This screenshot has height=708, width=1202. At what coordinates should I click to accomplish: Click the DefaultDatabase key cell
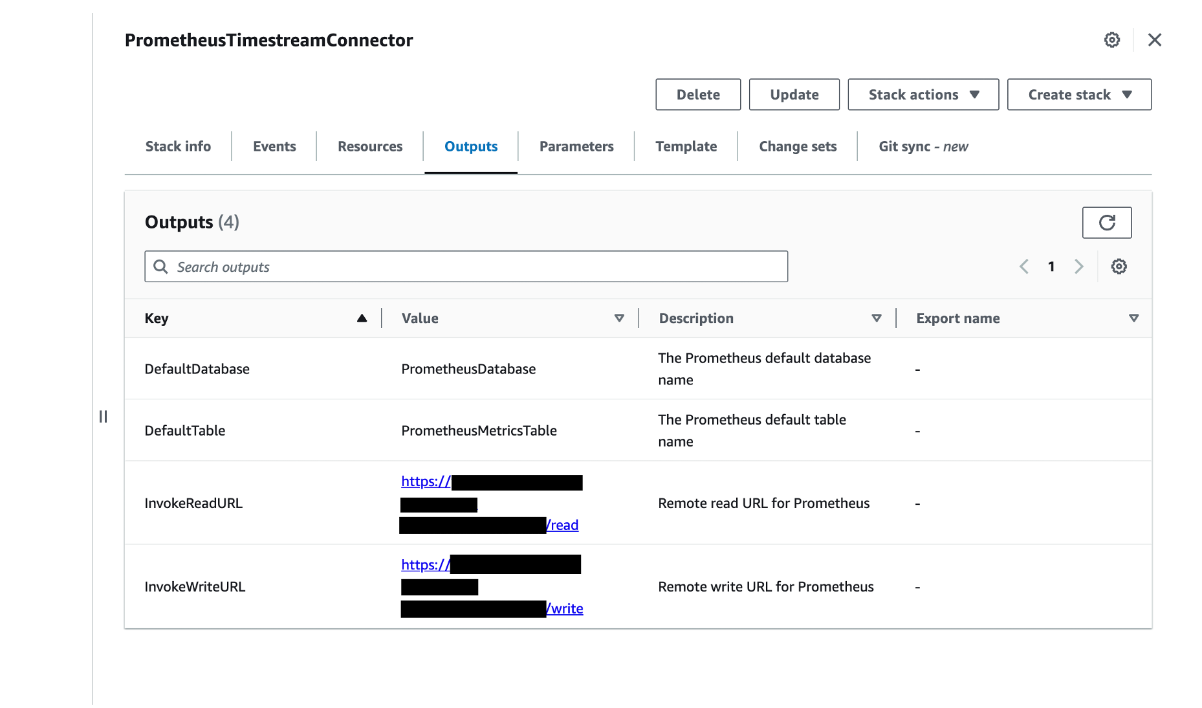click(197, 369)
